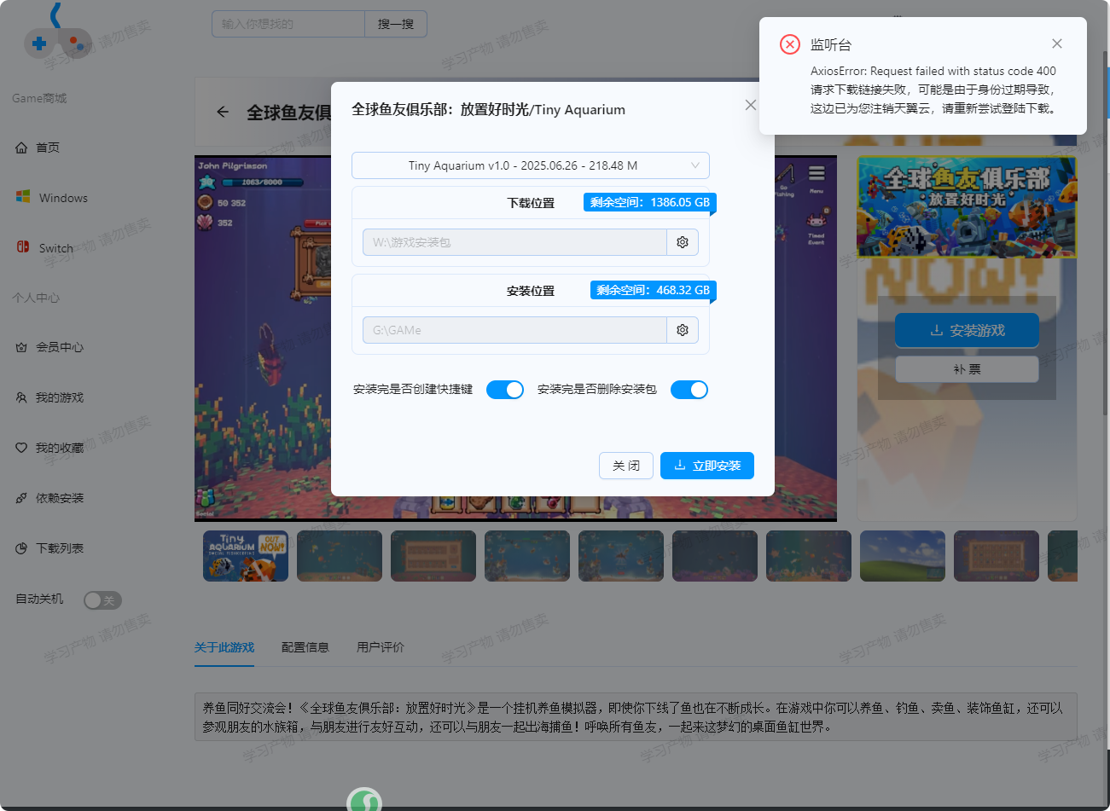Select the blue sky landscape thumbnail
The width and height of the screenshot is (1110, 811).
[903, 556]
